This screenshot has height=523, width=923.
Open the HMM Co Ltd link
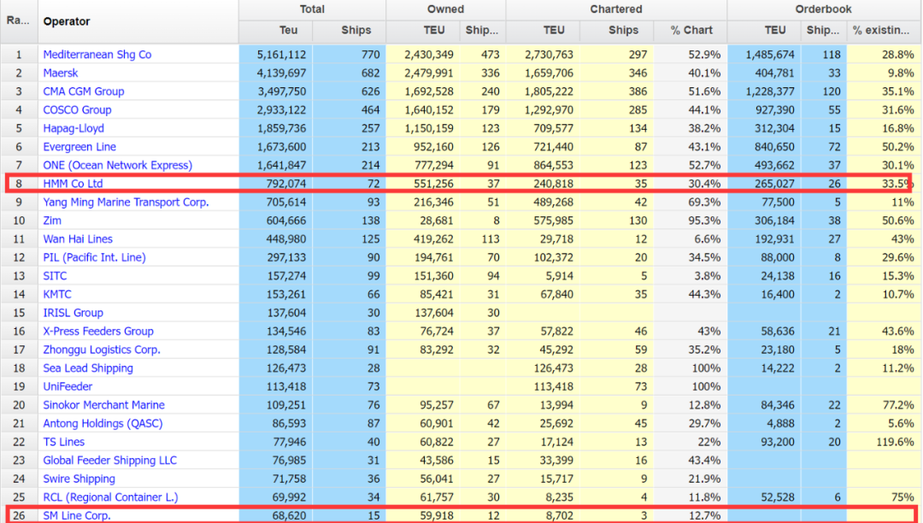click(x=73, y=184)
